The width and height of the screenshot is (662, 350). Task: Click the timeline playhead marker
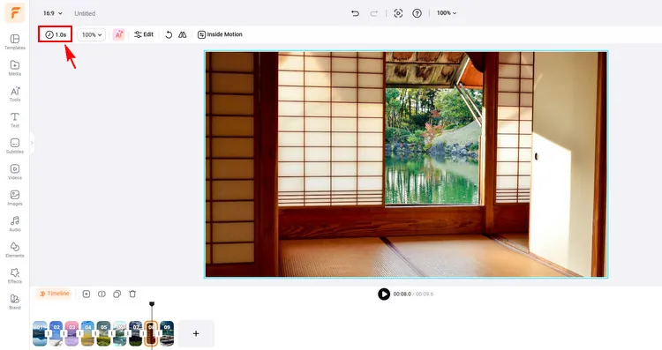coord(152,304)
